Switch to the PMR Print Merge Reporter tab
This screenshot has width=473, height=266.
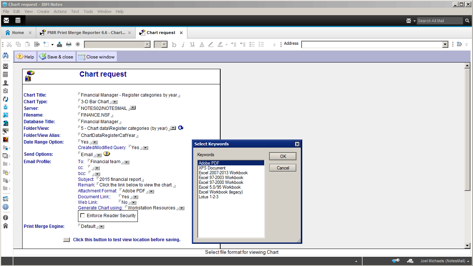[x=86, y=33]
